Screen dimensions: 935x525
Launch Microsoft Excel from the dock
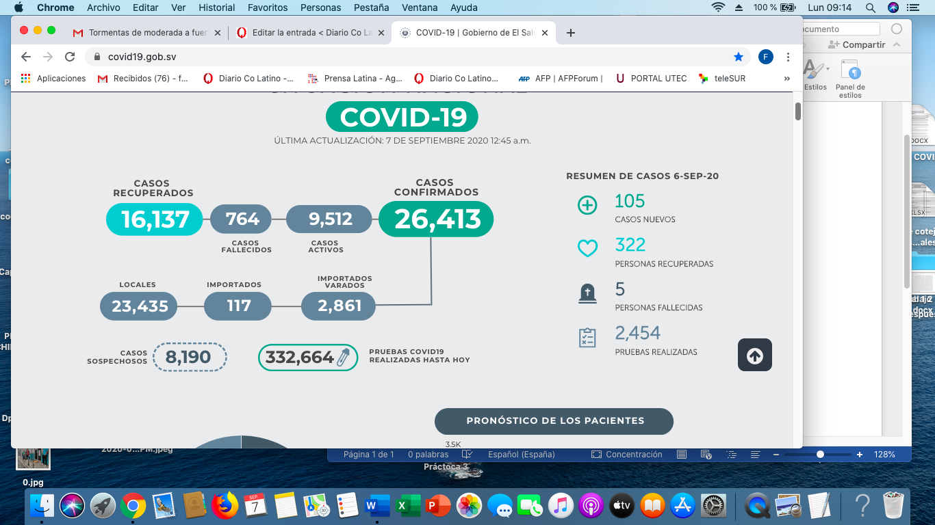[x=404, y=506]
